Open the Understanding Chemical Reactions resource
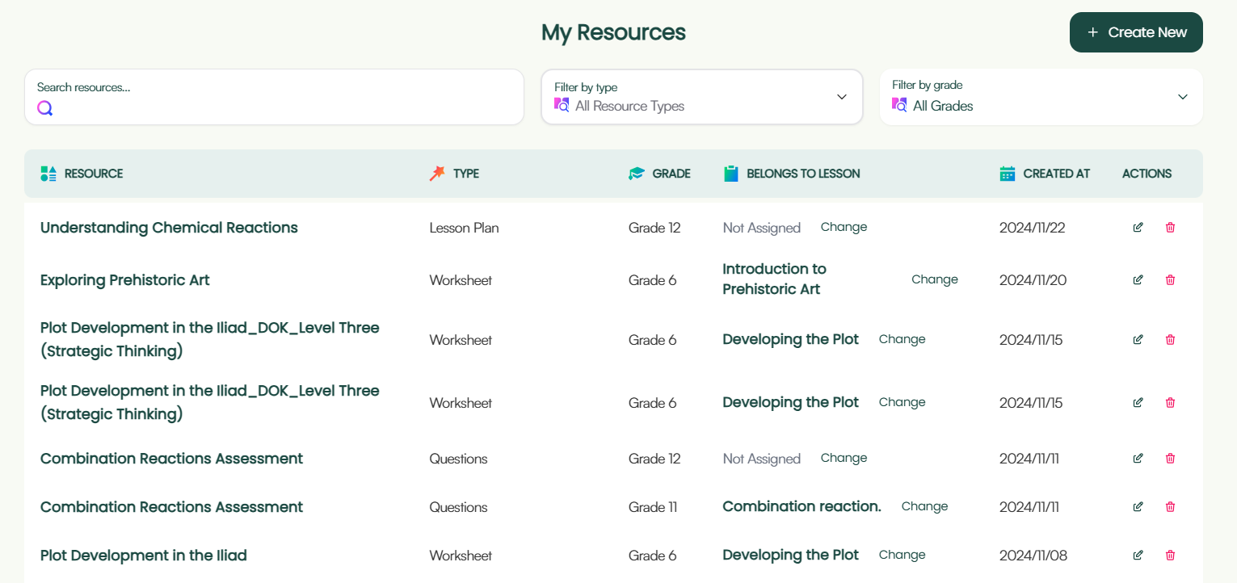 click(169, 228)
